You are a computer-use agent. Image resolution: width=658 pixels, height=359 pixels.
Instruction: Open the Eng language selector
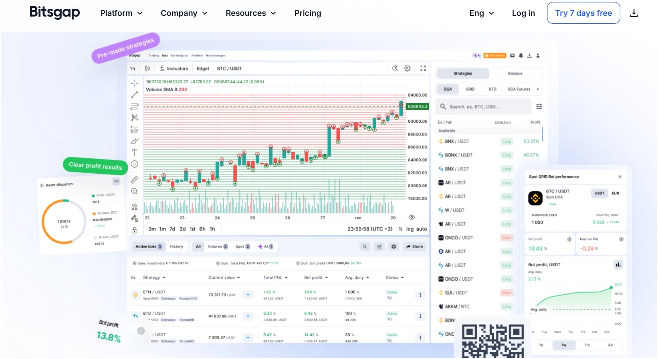pos(481,13)
